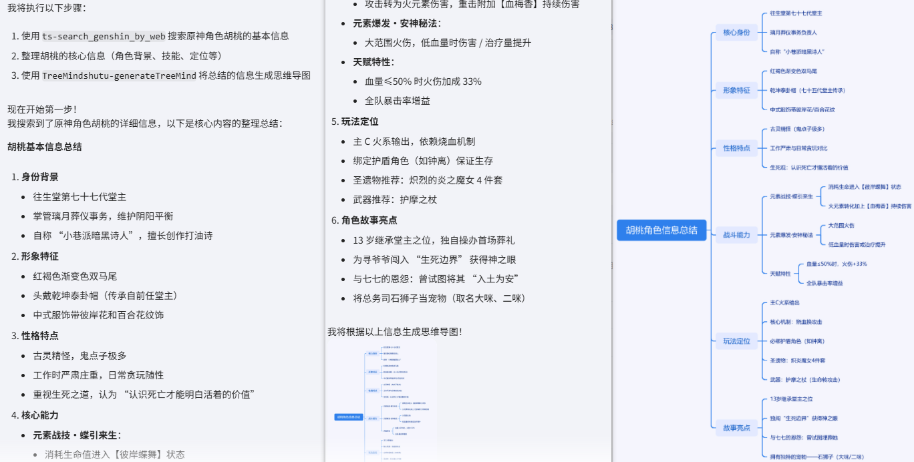Click mind map leaf 璃月葬仪事务负责人
The height and width of the screenshot is (462, 914).
click(793, 32)
